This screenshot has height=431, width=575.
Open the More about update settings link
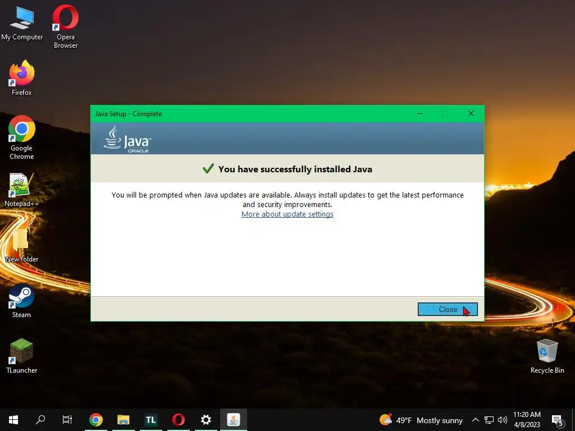(287, 214)
